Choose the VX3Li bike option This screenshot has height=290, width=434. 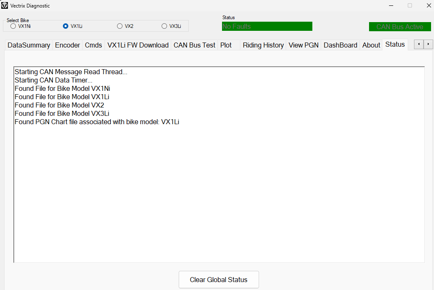tap(164, 26)
